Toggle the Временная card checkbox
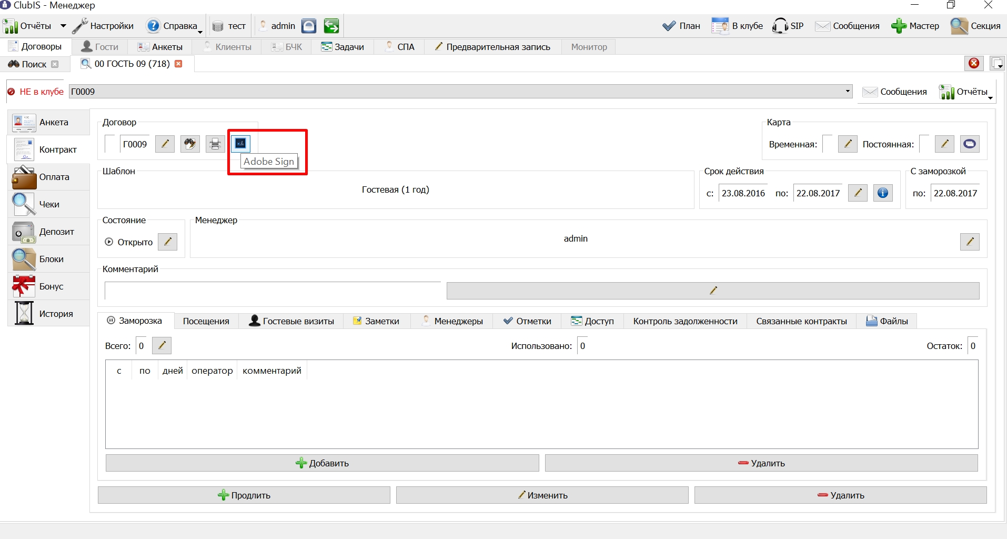 tap(828, 144)
